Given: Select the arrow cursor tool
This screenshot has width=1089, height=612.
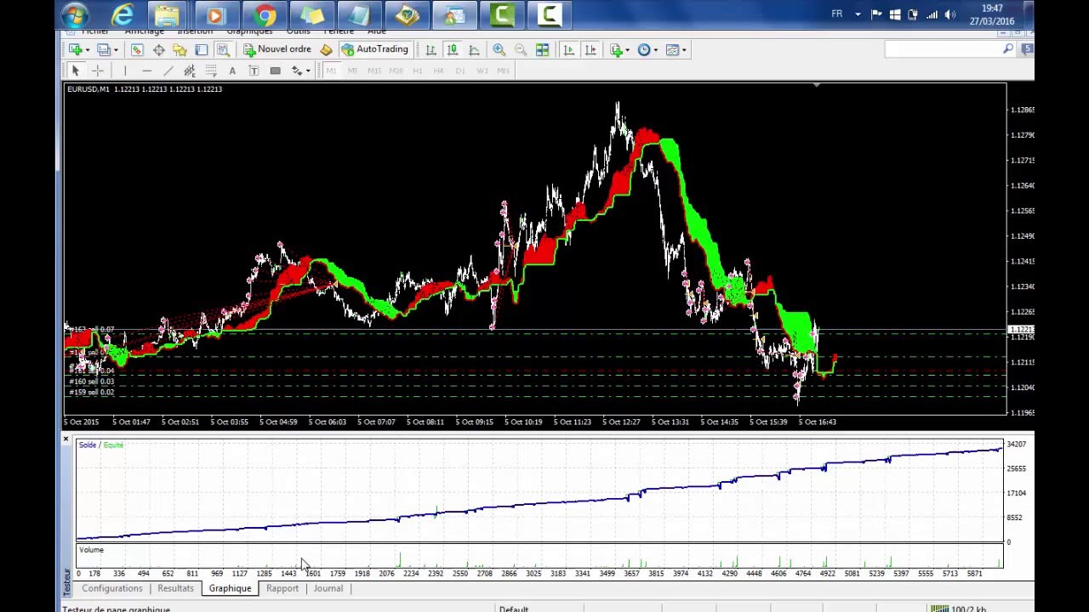Looking at the screenshot, I should tap(75, 71).
